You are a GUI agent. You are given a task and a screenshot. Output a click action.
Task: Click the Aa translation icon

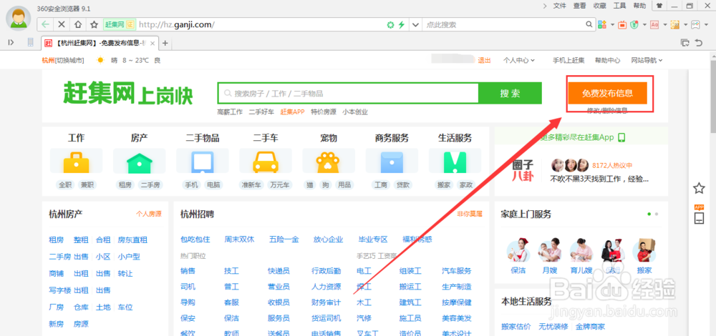[654, 24]
